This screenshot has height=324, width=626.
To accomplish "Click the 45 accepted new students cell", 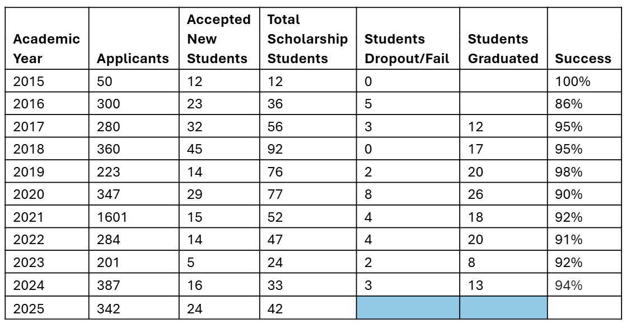I will [x=219, y=149].
